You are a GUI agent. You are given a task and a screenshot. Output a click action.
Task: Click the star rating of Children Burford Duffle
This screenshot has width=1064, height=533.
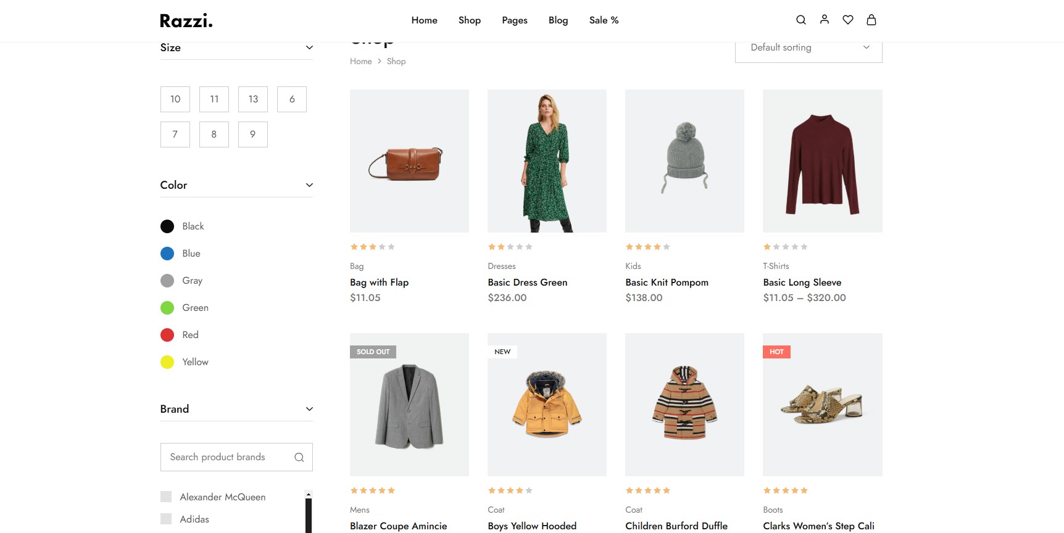tap(648, 490)
